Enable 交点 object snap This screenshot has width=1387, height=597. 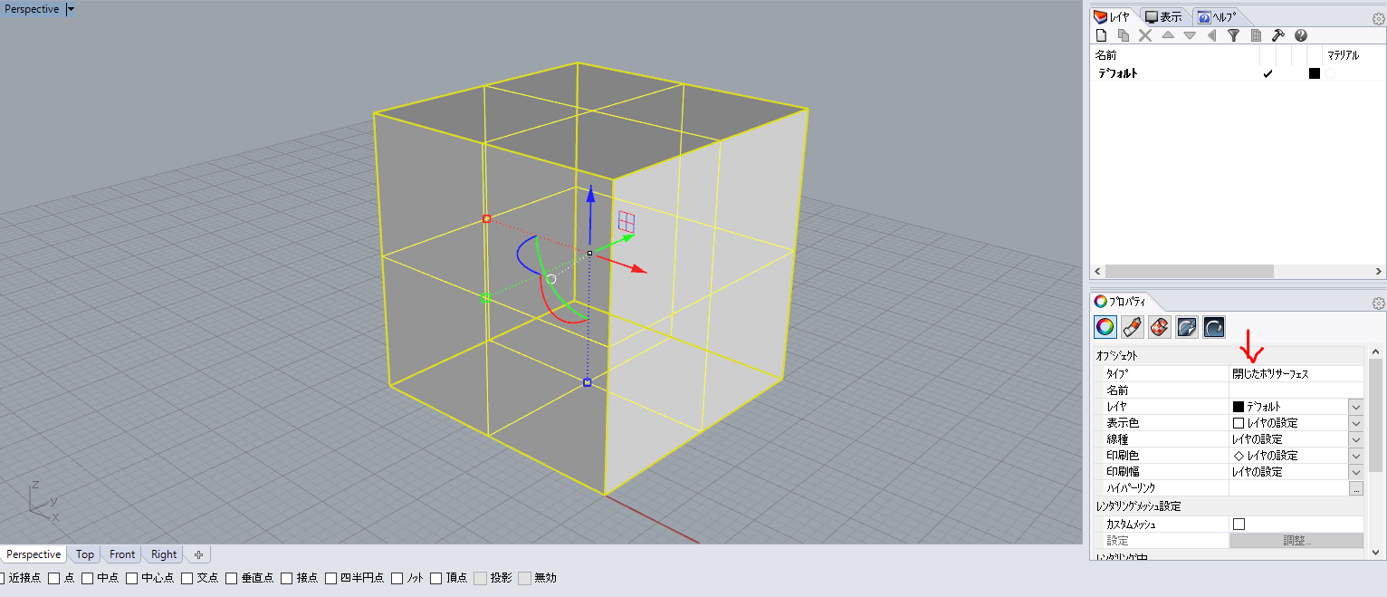187,578
